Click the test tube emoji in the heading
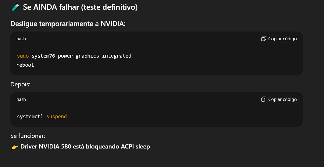 pyautogui.click(x=15, y=7)
